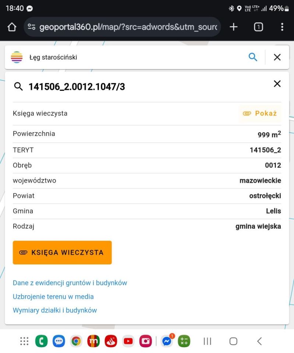Open the browser overflow menu with three dots
Viewport: 294px width, 353px height.
[282, 26]
